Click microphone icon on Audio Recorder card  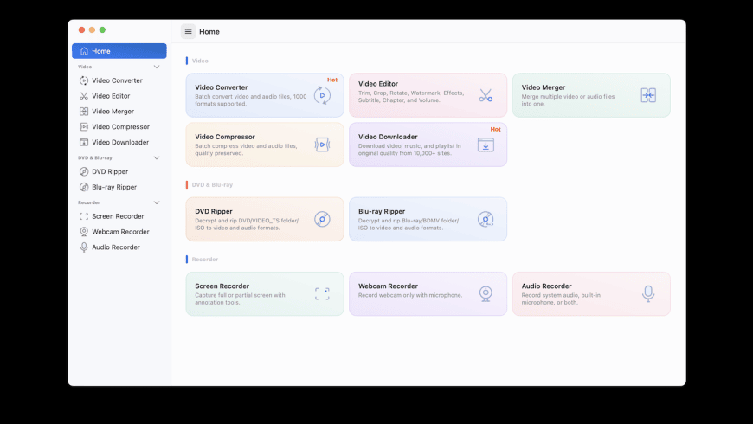click(648, 293)
